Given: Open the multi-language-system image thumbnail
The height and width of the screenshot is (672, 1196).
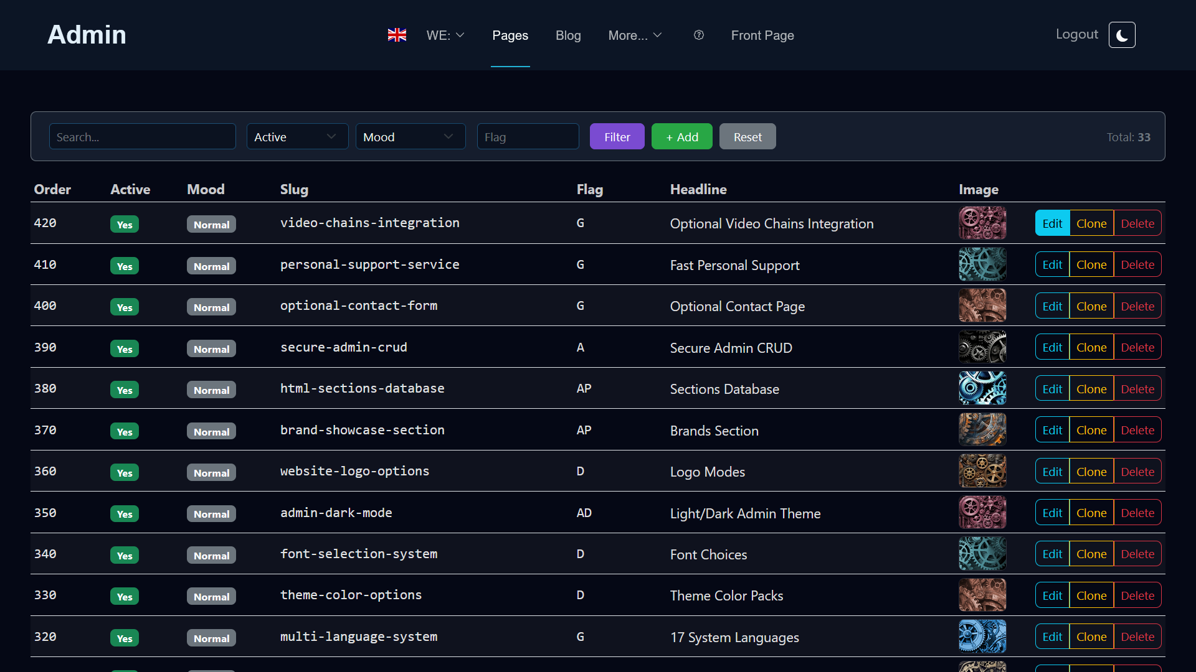Looking at the screenshot, I should (982, 636).
